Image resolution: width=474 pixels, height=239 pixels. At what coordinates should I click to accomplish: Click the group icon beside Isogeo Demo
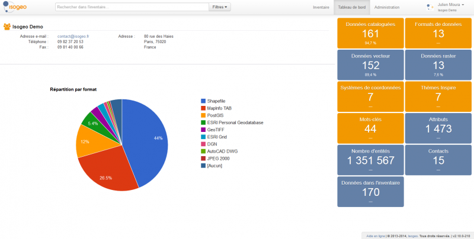[7, 27]
